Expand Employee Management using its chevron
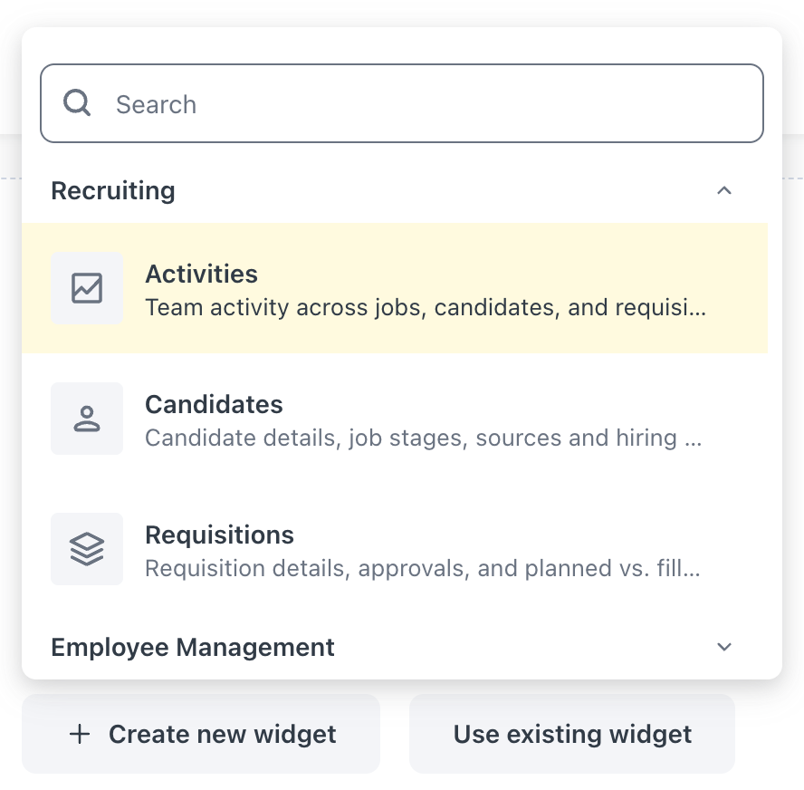The image size is (804, 790). (723, 648)
